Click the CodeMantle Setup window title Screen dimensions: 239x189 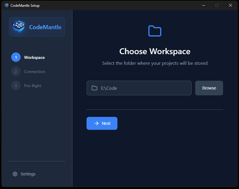click(x=25, y=6)
